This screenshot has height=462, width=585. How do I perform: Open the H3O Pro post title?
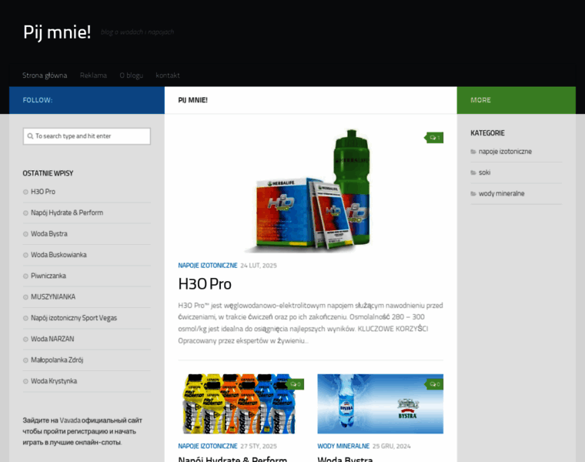pyautogui.click(x=205, y=284)
